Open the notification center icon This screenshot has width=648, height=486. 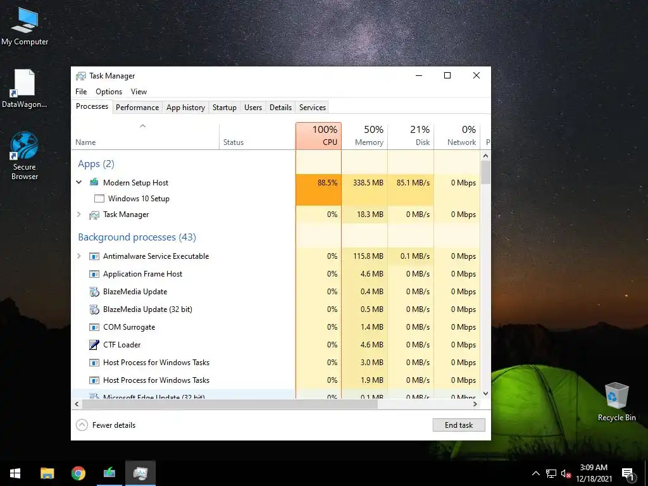tap(628, 473)
